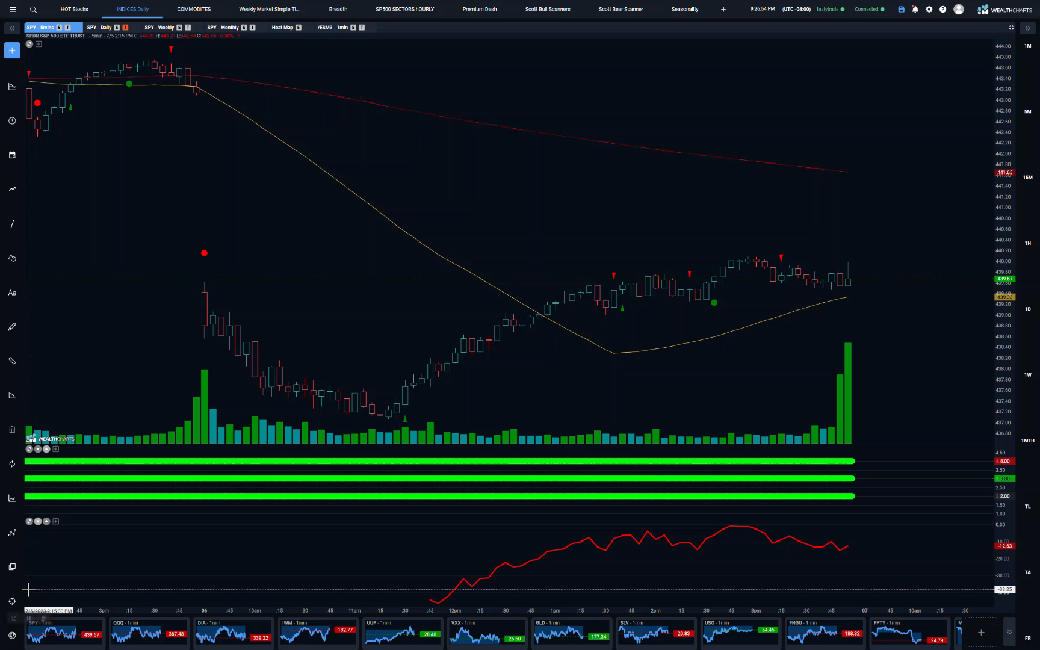Select the 1H timeframe button
This screenshot has height=650, width=1040.
[x=1027, y=243]
